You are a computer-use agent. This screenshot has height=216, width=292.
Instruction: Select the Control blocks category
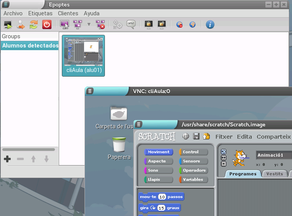[x=194, y=152]
